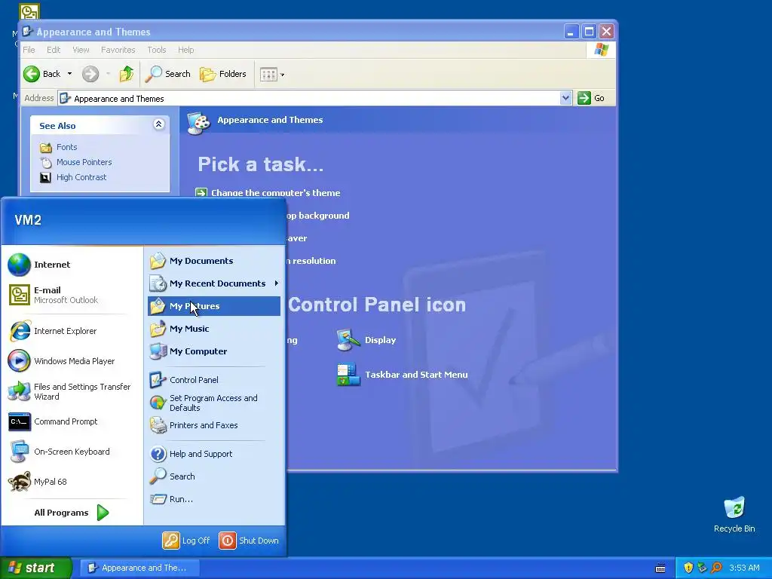
Task: Expand My Recent Documents submenu
Action: pos(214,283)
